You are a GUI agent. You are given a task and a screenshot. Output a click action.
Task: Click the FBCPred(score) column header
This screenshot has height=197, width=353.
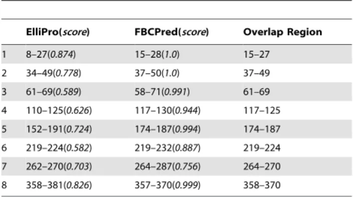[x=172, y=32]
